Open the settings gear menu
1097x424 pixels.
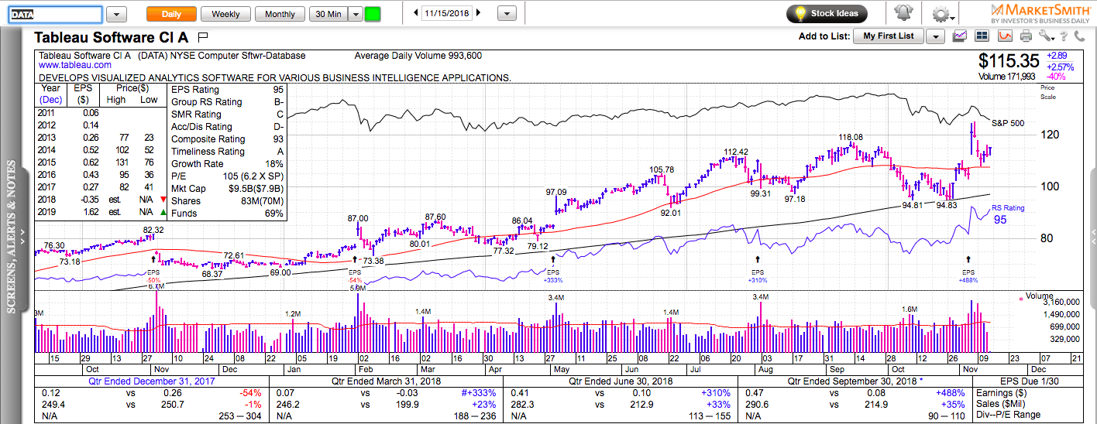click(942, 14)
